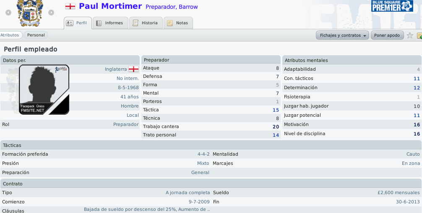The image size is (422, 213).
Task: Click the truncated Cláusulas contract text
Action: coord(147,209)
